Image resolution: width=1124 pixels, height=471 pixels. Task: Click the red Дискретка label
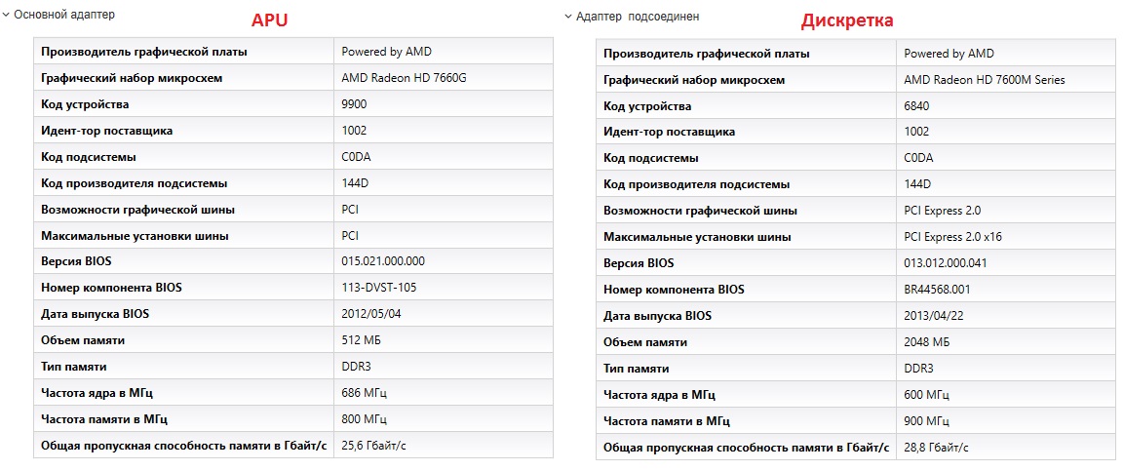pos(847,20)
